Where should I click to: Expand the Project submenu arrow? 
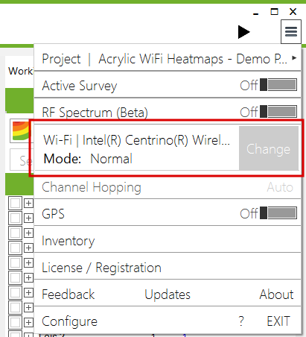coord(294,58)
